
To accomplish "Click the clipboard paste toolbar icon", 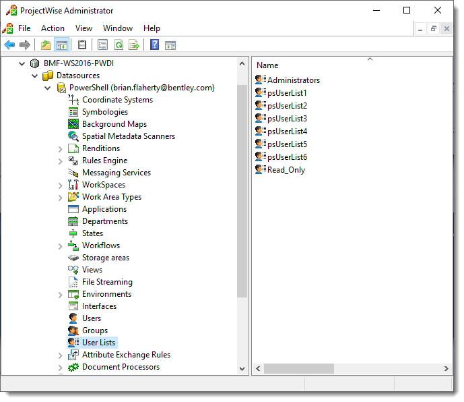I will tap(82, 45).
